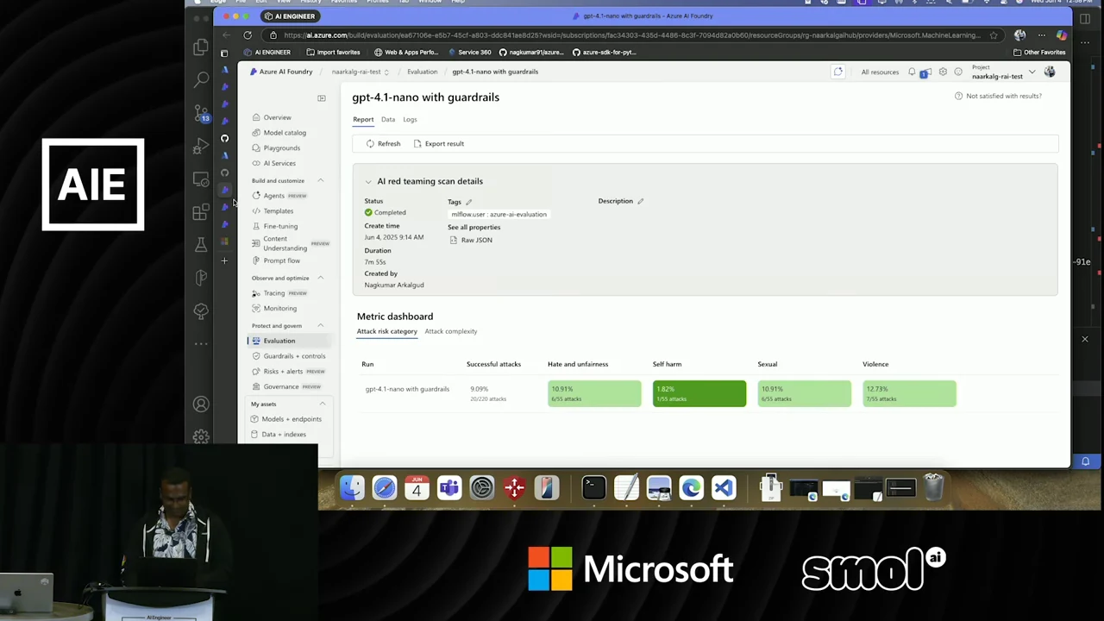Select Attack risk category tab
This screenshot has height=621, width=1104.
[386, 331]
